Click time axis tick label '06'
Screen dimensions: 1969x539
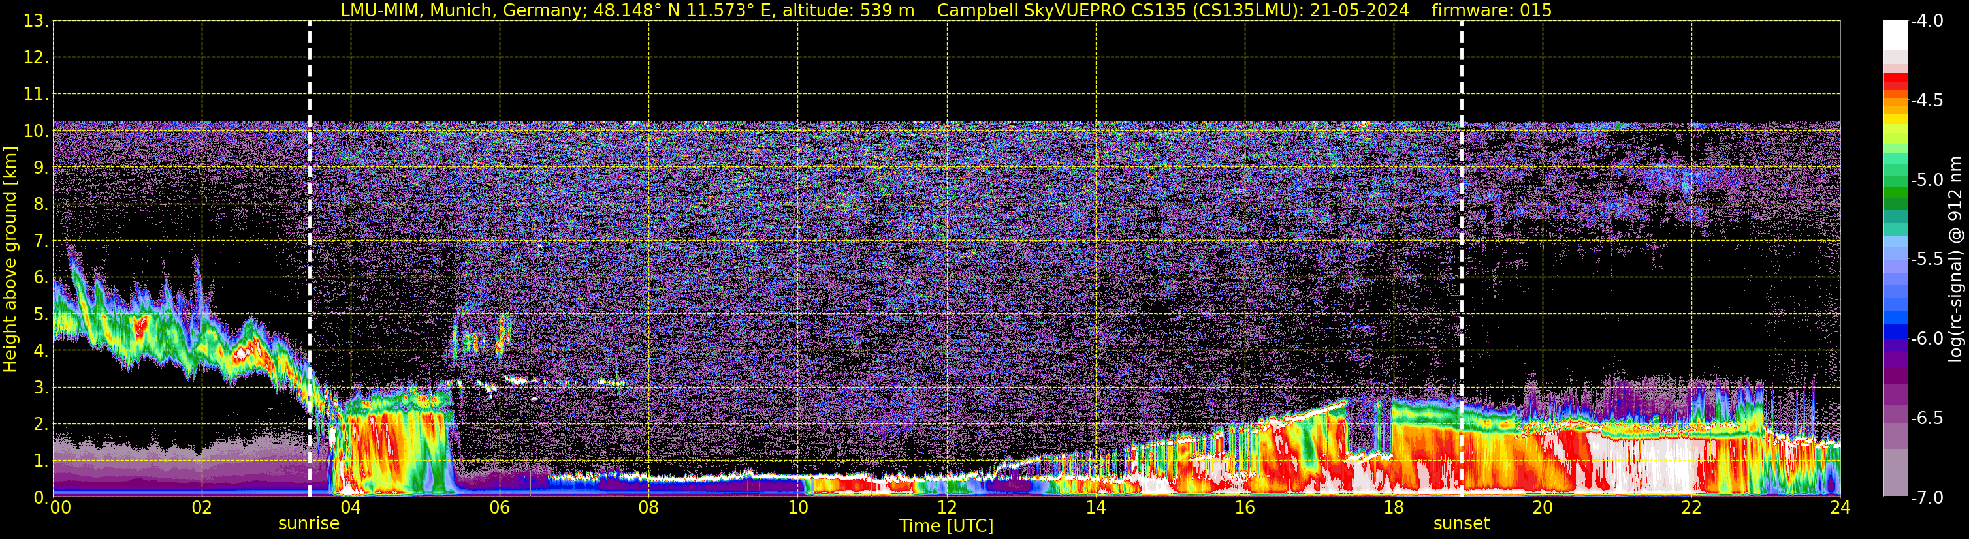click(500, 508)
